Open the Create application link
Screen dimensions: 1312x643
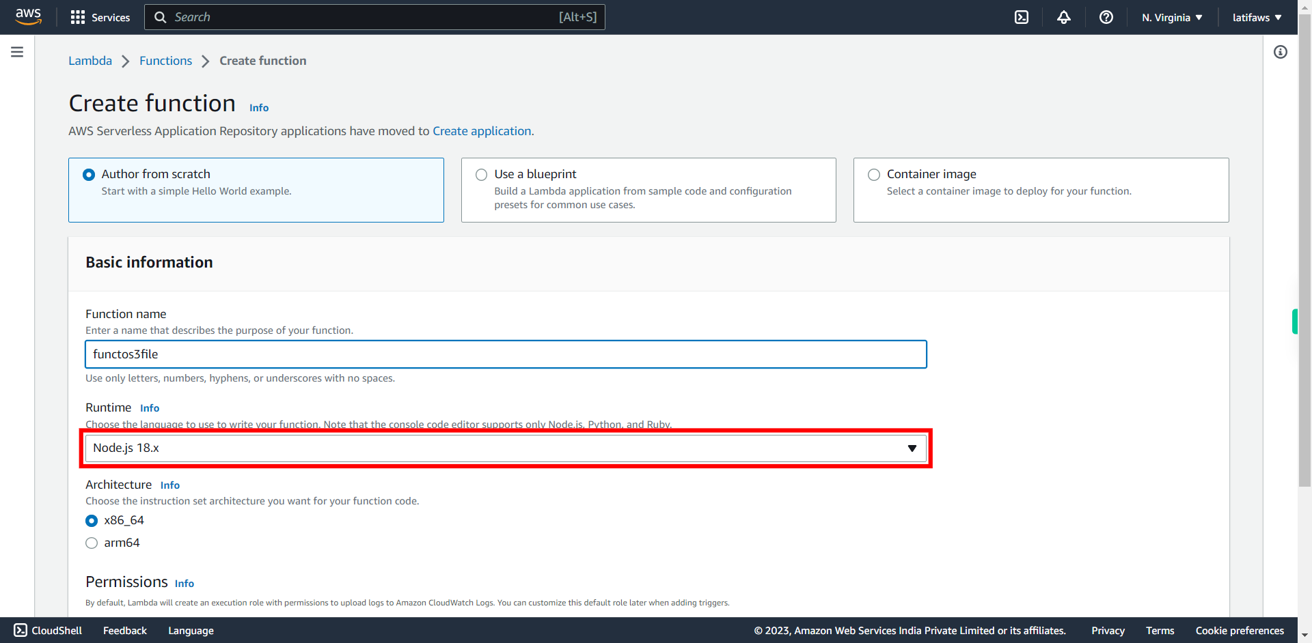tap(482, 131)
